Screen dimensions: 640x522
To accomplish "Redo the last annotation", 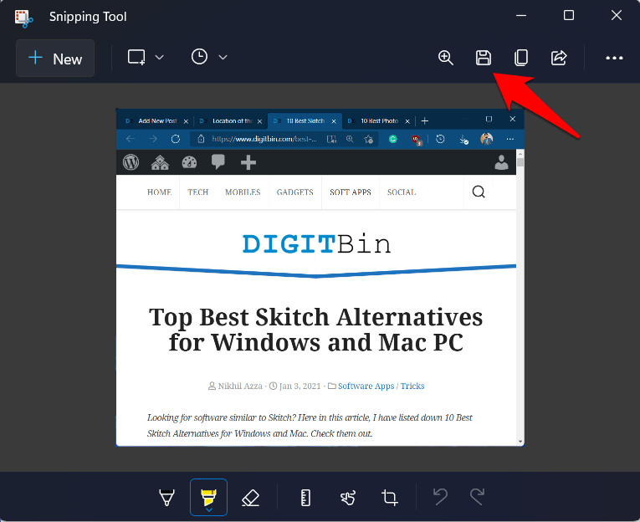I will tap(477, 498).
